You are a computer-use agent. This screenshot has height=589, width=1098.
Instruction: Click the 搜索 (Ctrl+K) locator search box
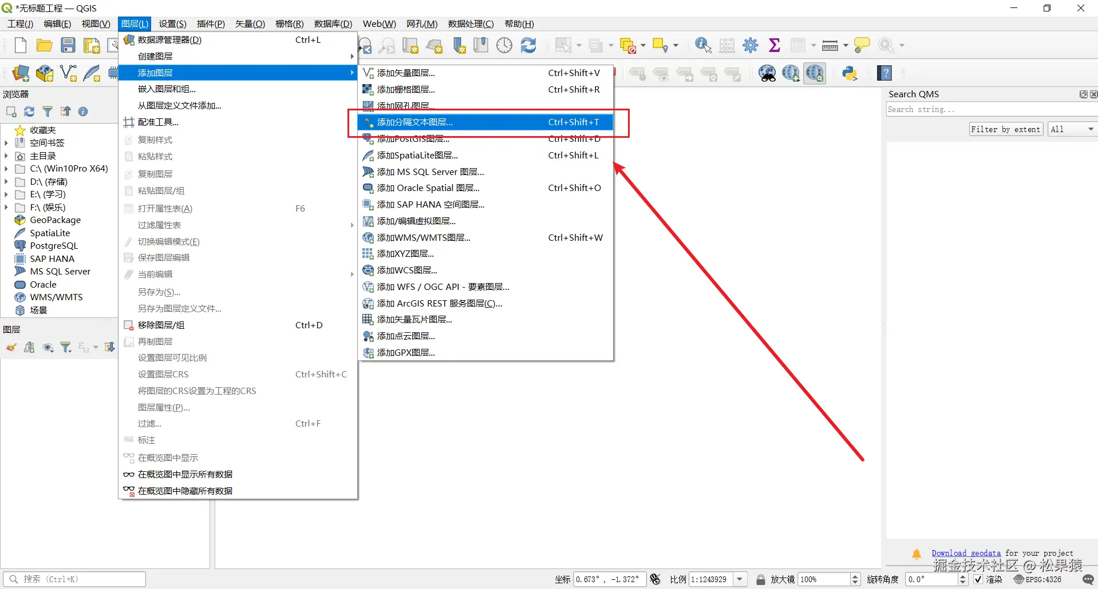pos(74,579)
